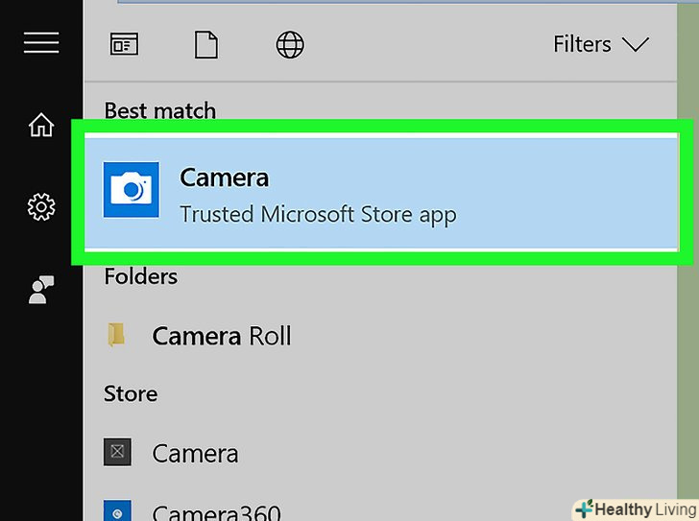
Task: Expand the Filters dropdown
Action: click(601, 44)
